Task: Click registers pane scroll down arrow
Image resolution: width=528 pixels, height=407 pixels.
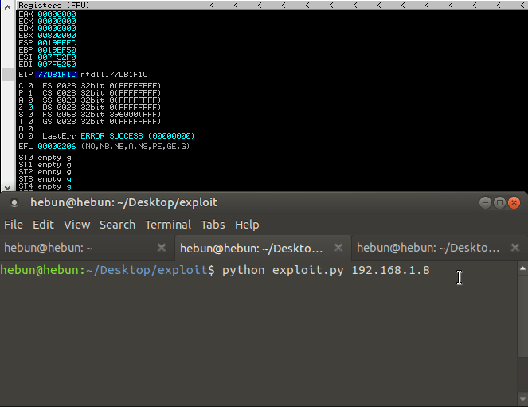Action: click(x=7, y=187)
